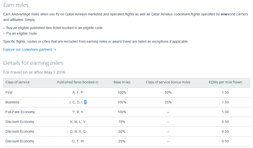Click the O, T, W fare codes cell
Viewport: 253px width, 148px height.
(x=78, y=141)
